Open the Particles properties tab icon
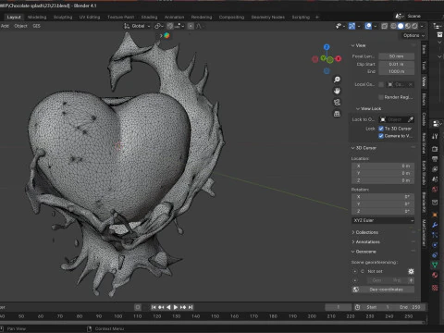Screen dimensions: 444x333 point(435,235)
